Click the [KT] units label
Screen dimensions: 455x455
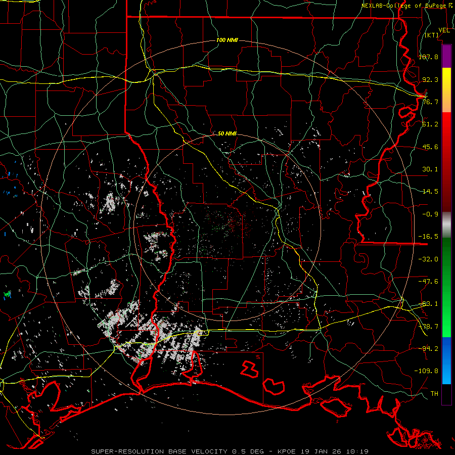pyautogui.click(x=432, y=35)
